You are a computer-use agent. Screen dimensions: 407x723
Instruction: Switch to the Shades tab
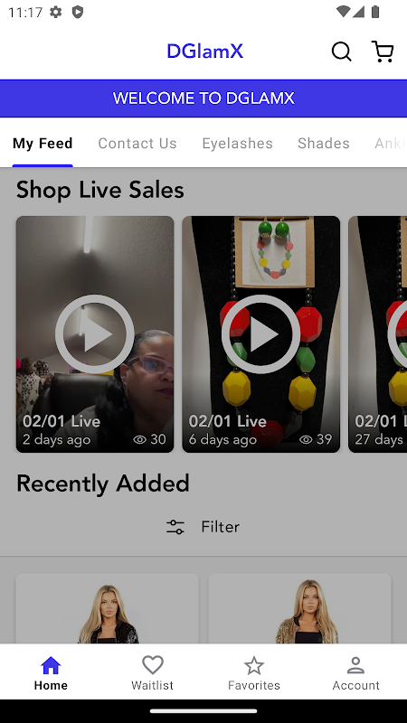(x=324, y=144)
